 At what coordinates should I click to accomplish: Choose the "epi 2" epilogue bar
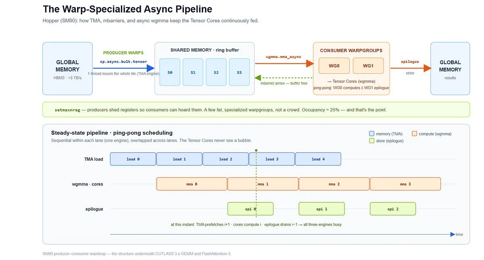click(x=393, y=209)
